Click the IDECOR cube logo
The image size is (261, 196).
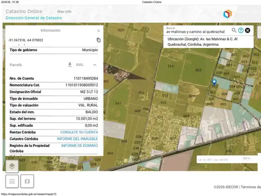(x=227, y=14)
